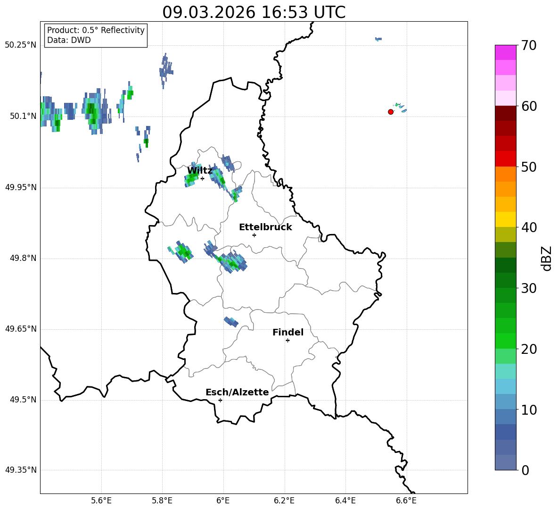Click the Esch/Alzette location cross marker

point(220,400)
